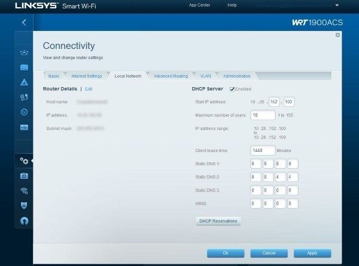Open Wireless settings sidebar icon
Image resolution: width=359 pixels, height=266 pixels.
pos(25,191)
